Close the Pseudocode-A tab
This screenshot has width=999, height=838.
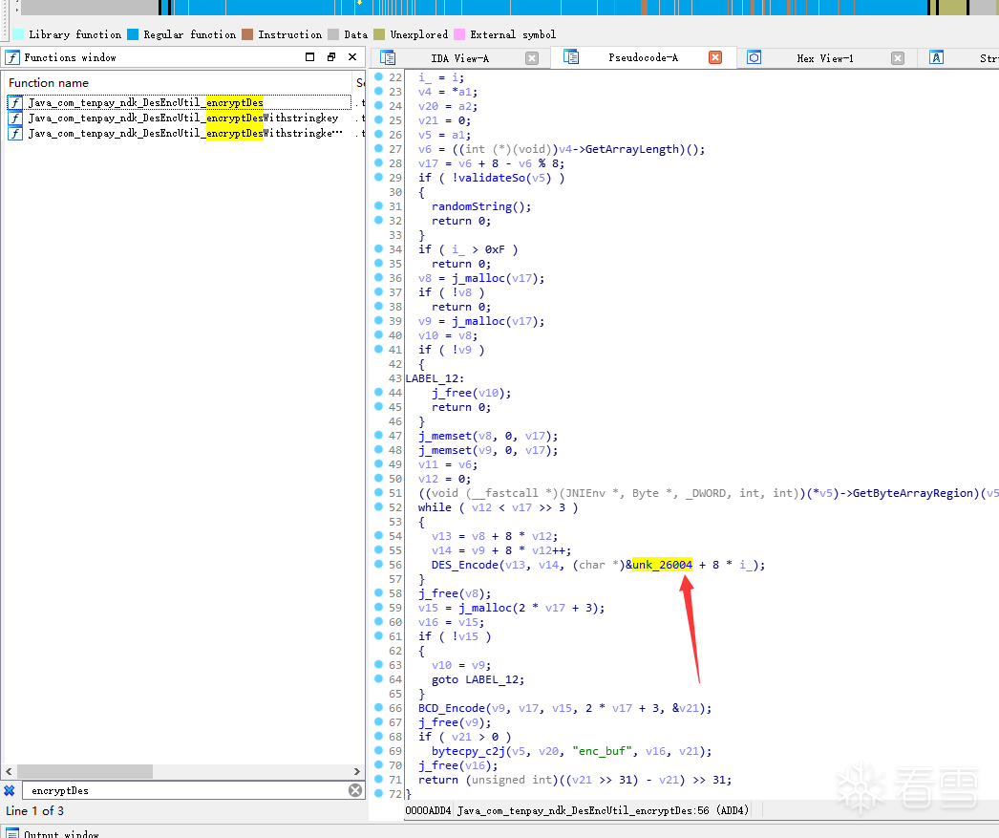click(x=715, y=57)
